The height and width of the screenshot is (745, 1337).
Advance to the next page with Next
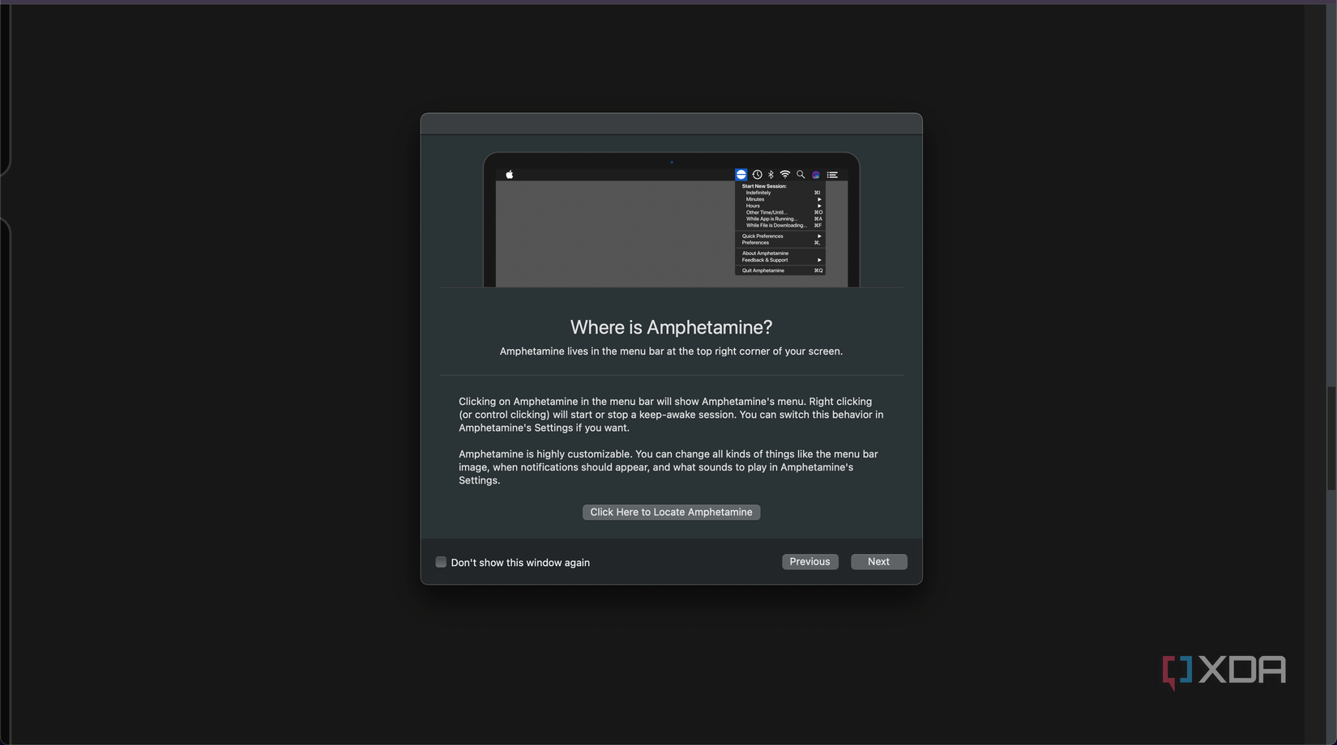[x=878, y=561]
